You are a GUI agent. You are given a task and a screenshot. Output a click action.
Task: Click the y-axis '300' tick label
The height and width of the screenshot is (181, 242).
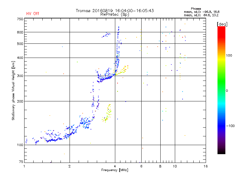(20, 76)
